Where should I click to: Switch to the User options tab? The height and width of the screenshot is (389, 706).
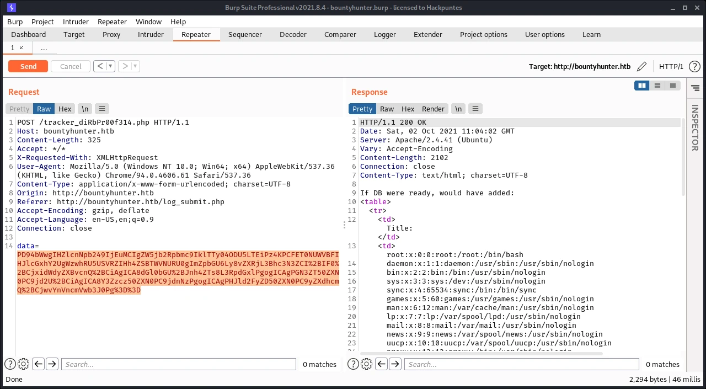[x=545, y=34]
